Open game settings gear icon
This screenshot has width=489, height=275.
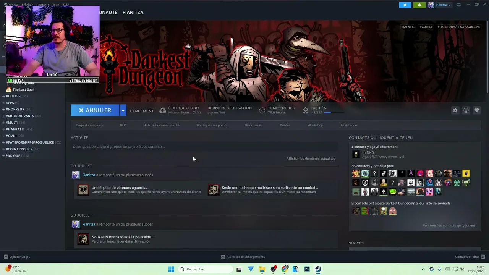pos(455,110)
